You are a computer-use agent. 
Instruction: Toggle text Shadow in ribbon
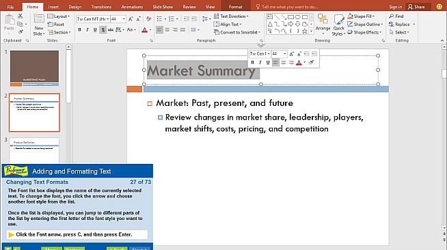point(103,29)
